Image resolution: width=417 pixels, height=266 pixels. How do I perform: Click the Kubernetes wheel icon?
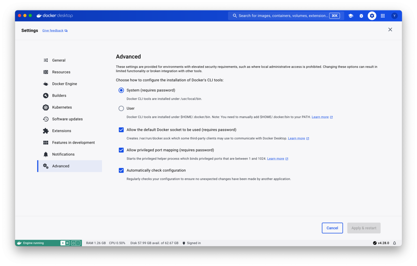pyautogui.click(x=46, y=108)
